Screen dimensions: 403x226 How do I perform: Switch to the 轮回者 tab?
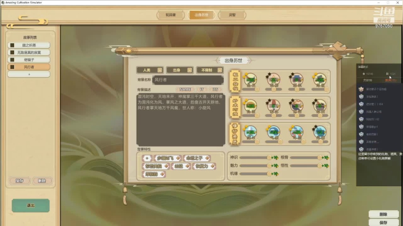(x=171, y=15)
